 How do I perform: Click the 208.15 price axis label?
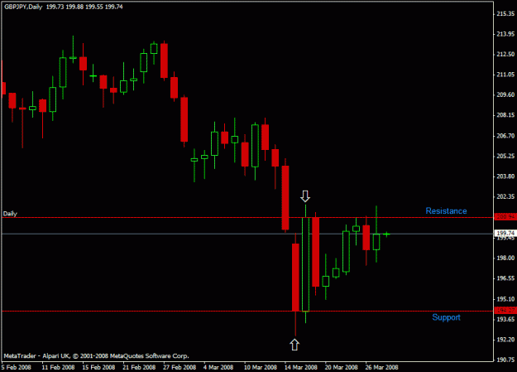(505, 115)
